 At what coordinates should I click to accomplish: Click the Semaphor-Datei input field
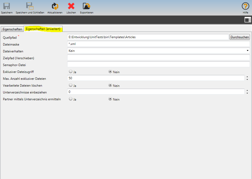click(x=158, y=64)
